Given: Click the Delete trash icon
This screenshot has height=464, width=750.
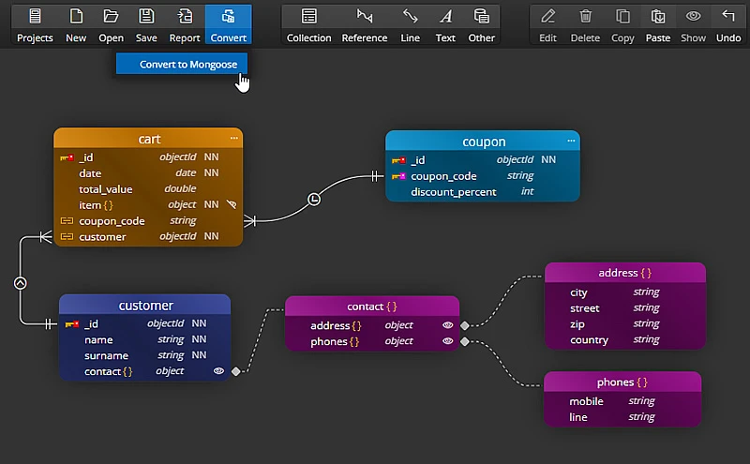Looking at the screenshot, I should [585, 16].
